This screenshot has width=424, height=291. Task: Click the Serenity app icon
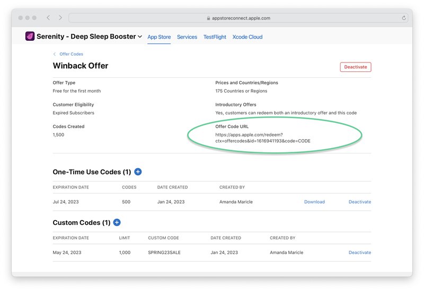point(30,36)
